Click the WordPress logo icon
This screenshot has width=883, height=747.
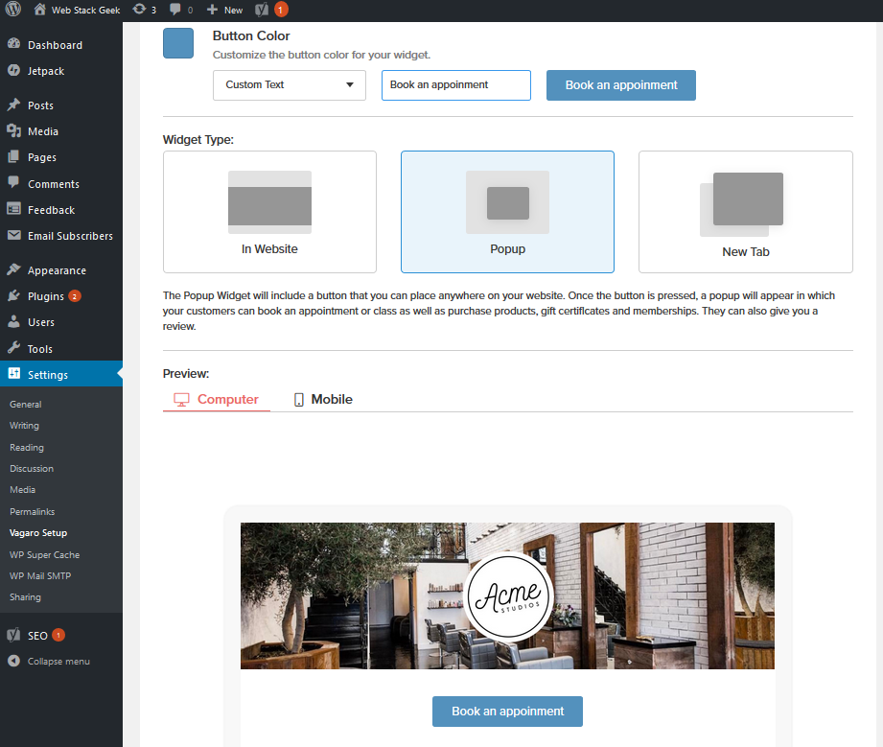point(13,9)
